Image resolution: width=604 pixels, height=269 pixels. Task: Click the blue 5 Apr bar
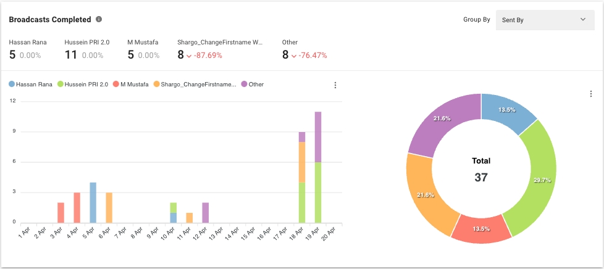[93, 202]
